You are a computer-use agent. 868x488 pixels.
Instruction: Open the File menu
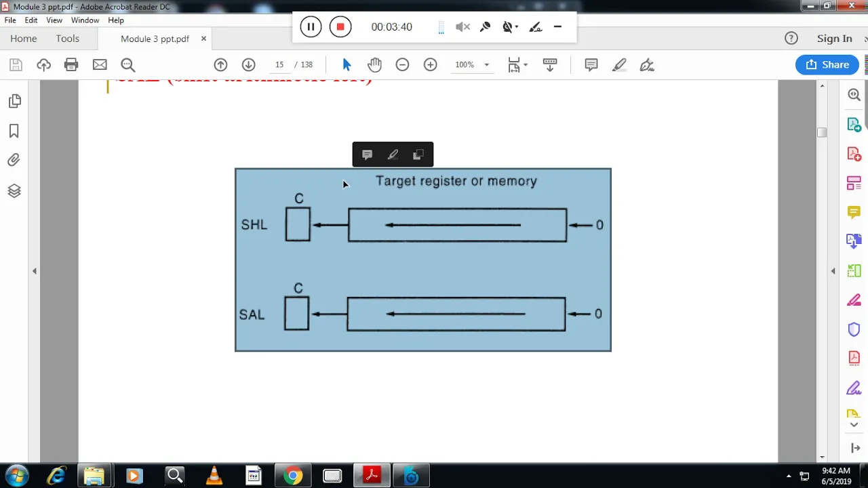(x=10, y=20)
